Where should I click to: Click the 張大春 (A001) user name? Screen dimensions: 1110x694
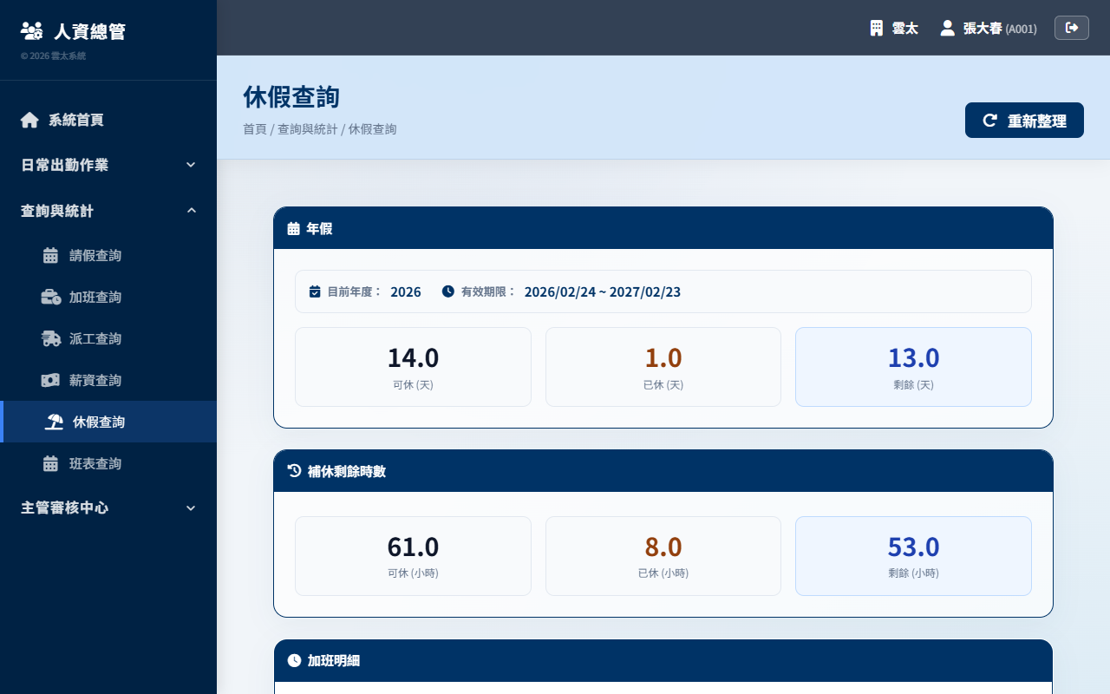1000,29
